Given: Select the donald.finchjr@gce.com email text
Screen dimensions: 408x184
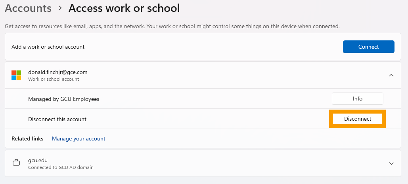Looking at the screenshot, I should tap(57, 72).
